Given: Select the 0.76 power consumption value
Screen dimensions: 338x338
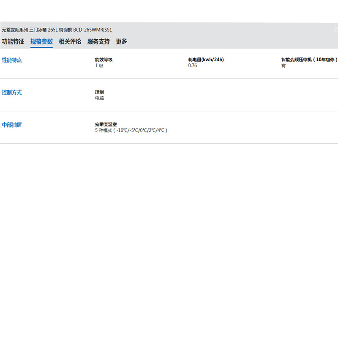Looking at the screenshot, I should 193,66.
